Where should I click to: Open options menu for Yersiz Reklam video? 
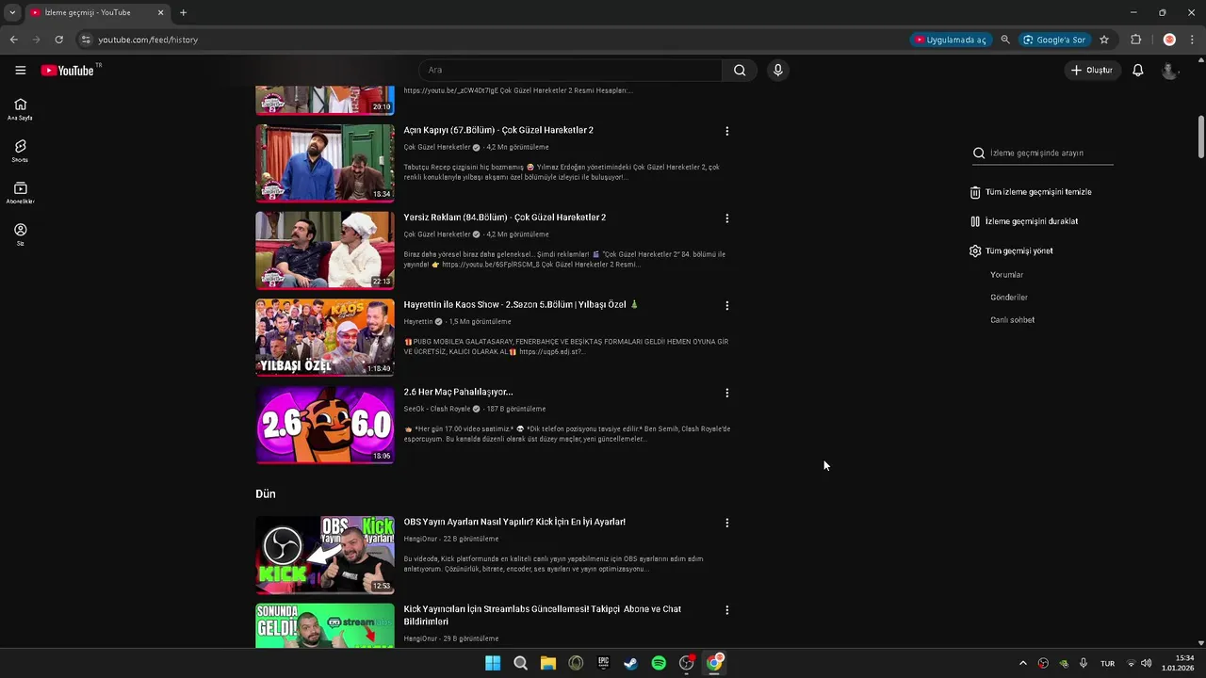click(726, 218)
